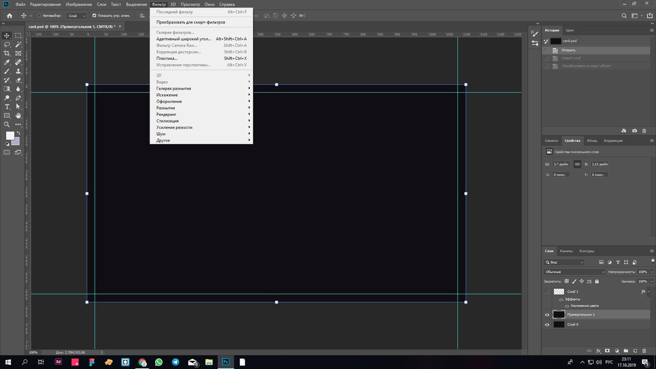The height and width of the screenshot is (369, 656).
Task: Open the Заливка fill dropdown arrow
Action: click(651, 281)
